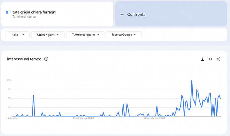Edit the search term tuta grigia chiara ferragni
This screenshot has height=136, width=230.
click(34, 12)
